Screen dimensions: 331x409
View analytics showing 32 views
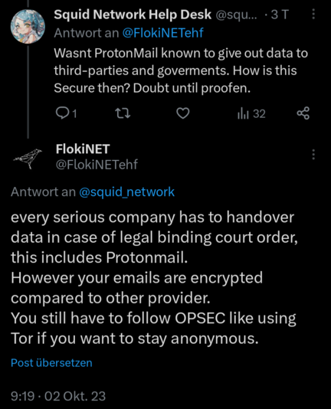tap(251, 114)
